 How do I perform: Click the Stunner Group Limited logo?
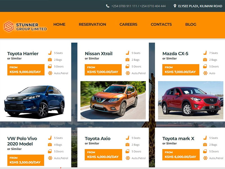point(25,27)
